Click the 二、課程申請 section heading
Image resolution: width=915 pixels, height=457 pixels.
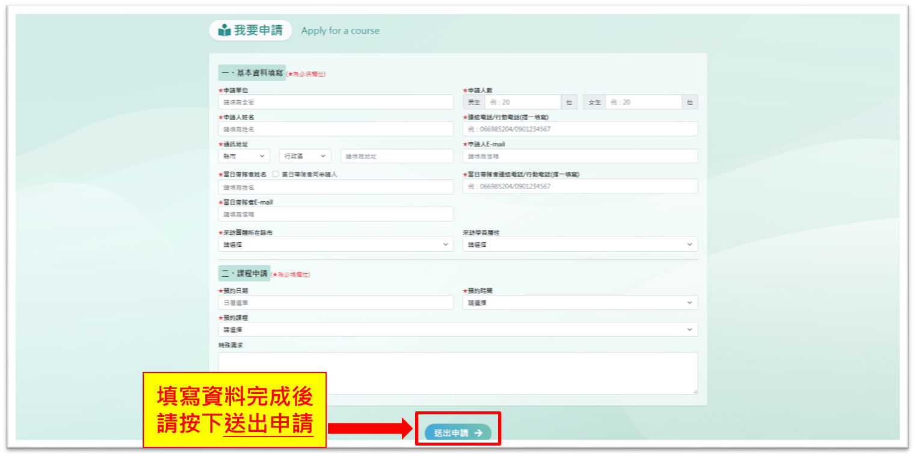(244, 273)
